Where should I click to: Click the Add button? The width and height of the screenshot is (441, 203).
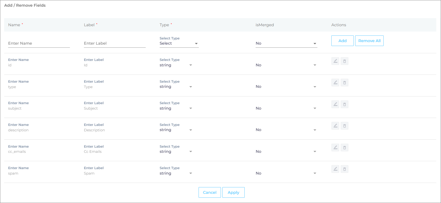point(342,41)
